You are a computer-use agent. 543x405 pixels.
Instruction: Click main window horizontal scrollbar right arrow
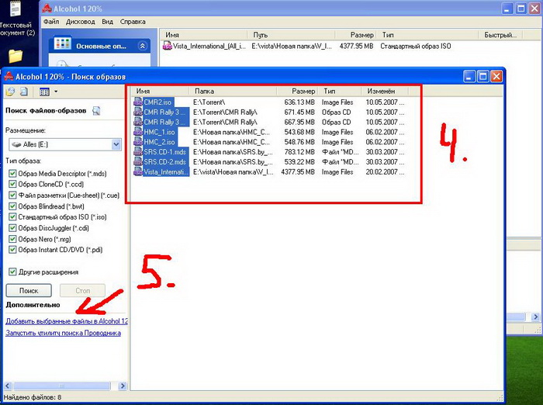[x=535, y=317]
